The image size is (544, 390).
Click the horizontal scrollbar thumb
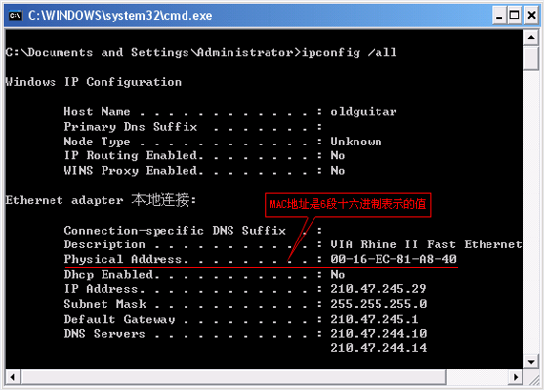[x=233, y=377]
